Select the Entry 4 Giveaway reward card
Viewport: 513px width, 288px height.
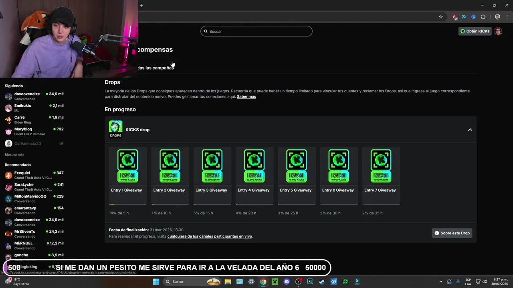[254, 176]
